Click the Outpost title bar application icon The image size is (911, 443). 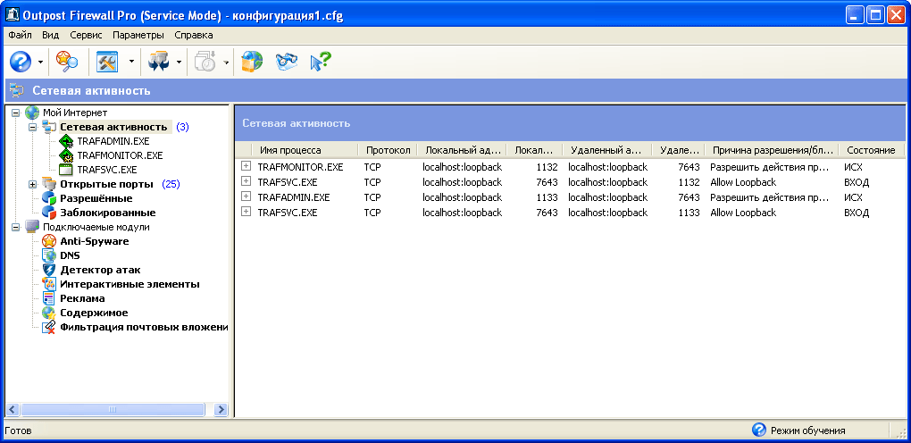click(x=13, y=15)
